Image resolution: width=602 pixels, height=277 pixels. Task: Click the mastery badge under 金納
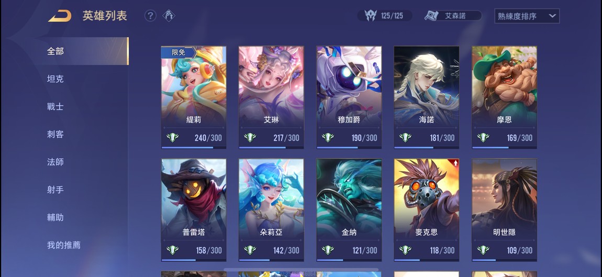point(328,250)
